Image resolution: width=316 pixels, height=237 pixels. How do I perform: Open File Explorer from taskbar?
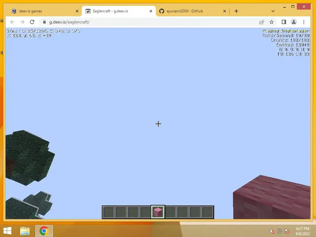(x=25, y=231)
